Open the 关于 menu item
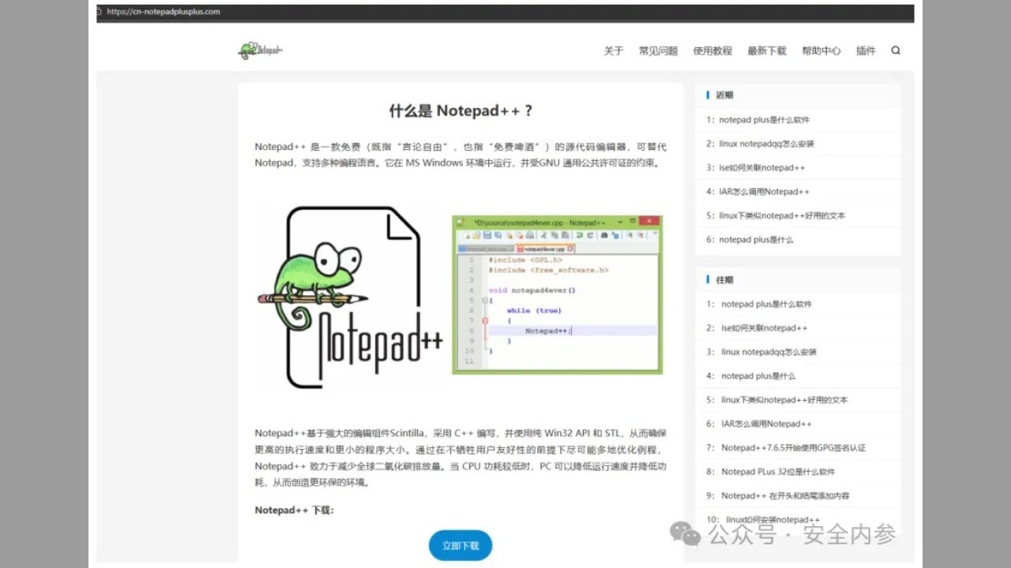 coord(614,50)
